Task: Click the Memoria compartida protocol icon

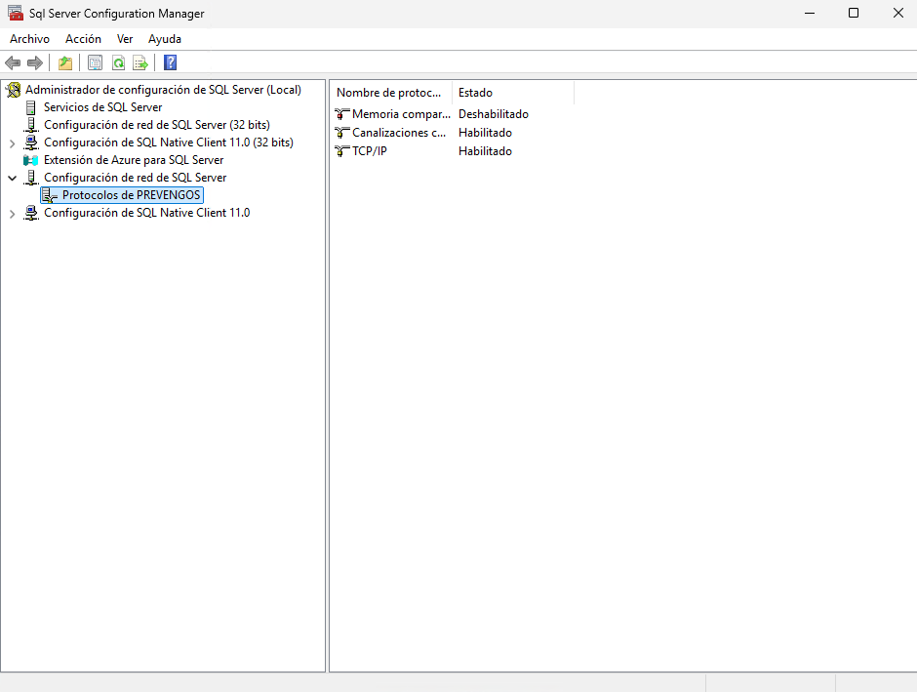Action: coord(342,114)
